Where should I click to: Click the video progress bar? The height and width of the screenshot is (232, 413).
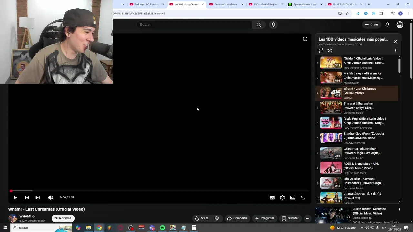tap(160, 191)
